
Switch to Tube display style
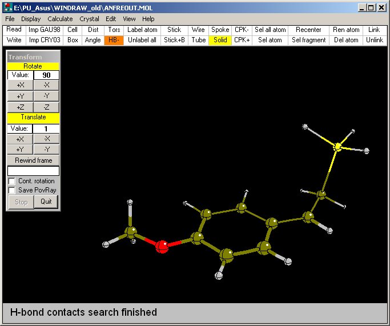point(198,40)
